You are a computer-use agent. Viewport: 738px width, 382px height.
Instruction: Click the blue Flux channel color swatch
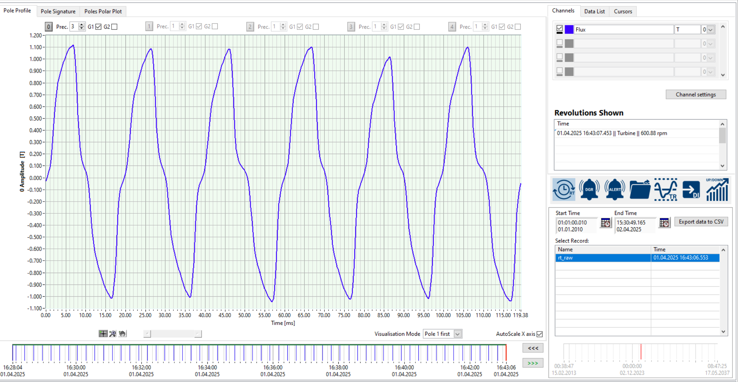(x=569, y=29)
